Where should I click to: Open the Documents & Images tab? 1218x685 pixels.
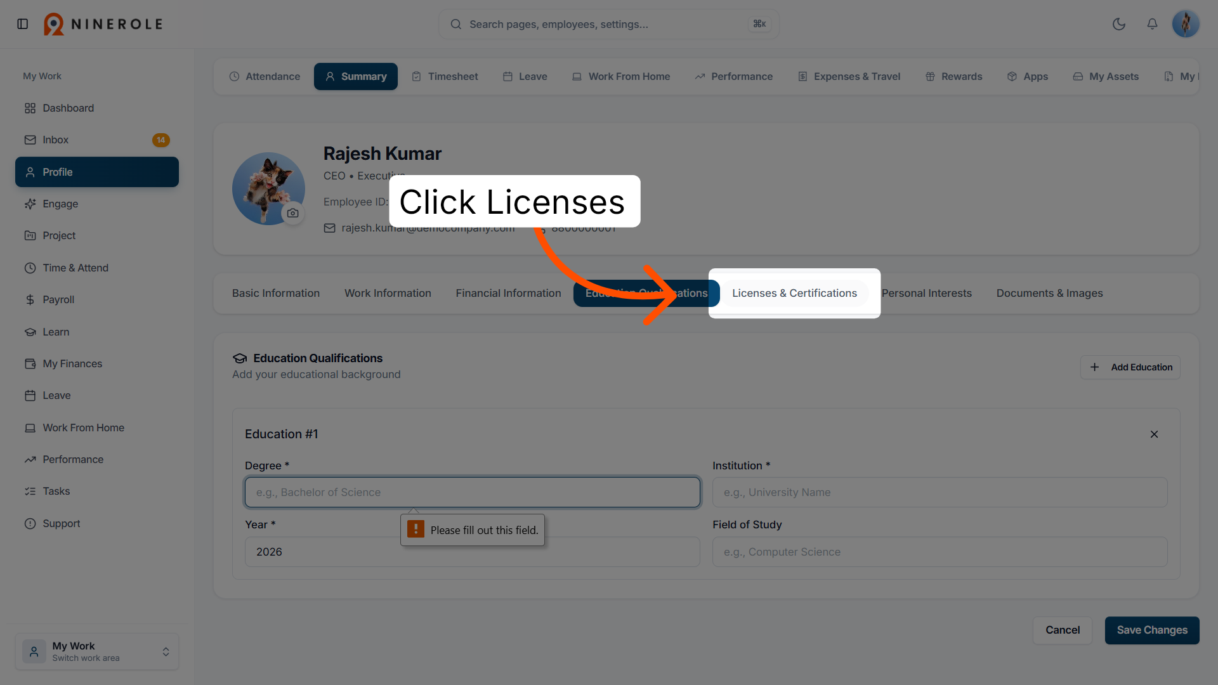[x=1049, y=293]
